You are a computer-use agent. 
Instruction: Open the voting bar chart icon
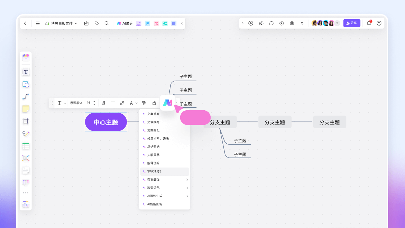click(x=292, y=23)
